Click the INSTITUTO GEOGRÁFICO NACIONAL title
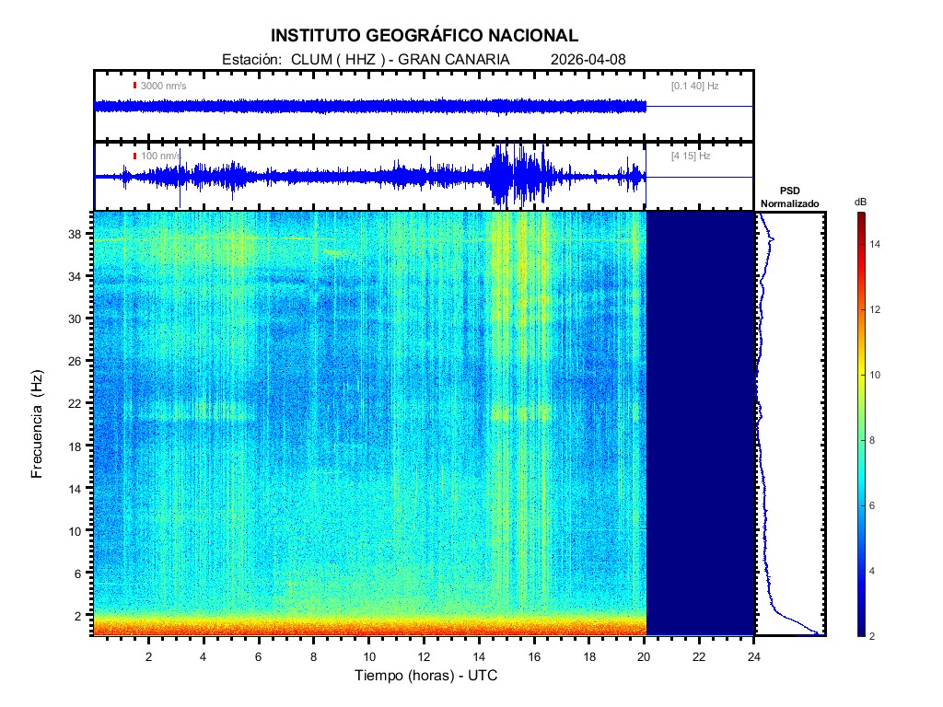943x707 pixels. [x=424, y=36]
